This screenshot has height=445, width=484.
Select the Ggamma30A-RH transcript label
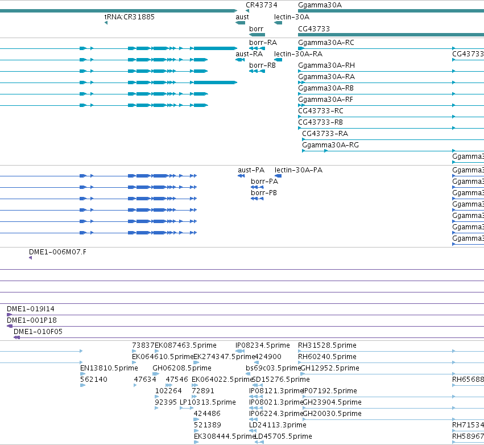click(326, 65)
